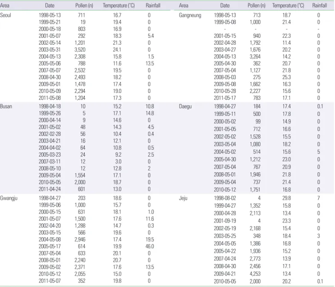Select Jeju date 1998-08-02
This screenshot has height=287, width=335.
(x=225, y=198)
